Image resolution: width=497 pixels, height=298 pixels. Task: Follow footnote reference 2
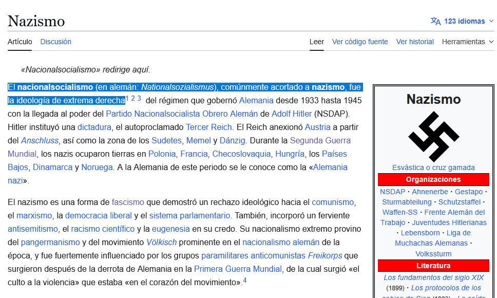133,98
